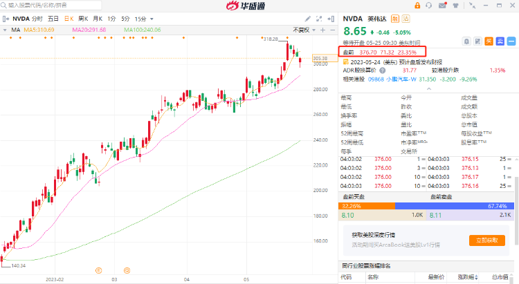Zoom in chart with plus icon

322,30
